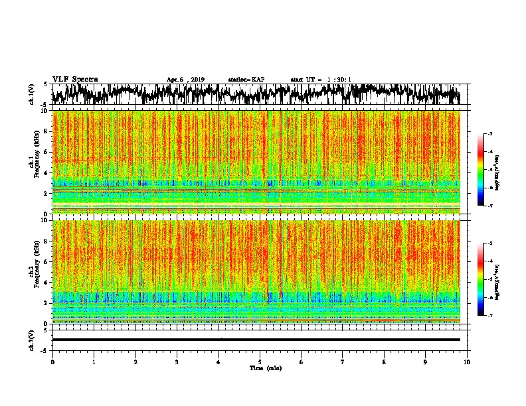Click the "ch.1(V)" axis label at top

31,94
